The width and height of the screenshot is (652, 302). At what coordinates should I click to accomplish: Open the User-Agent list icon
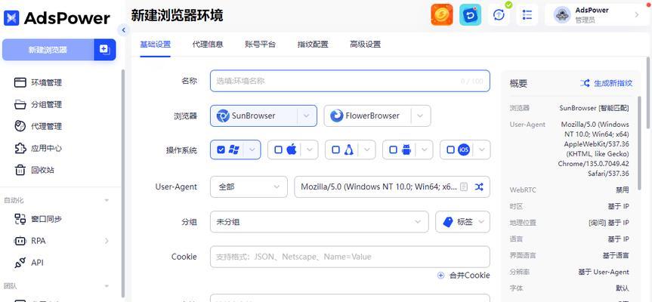tap(464, 187)
